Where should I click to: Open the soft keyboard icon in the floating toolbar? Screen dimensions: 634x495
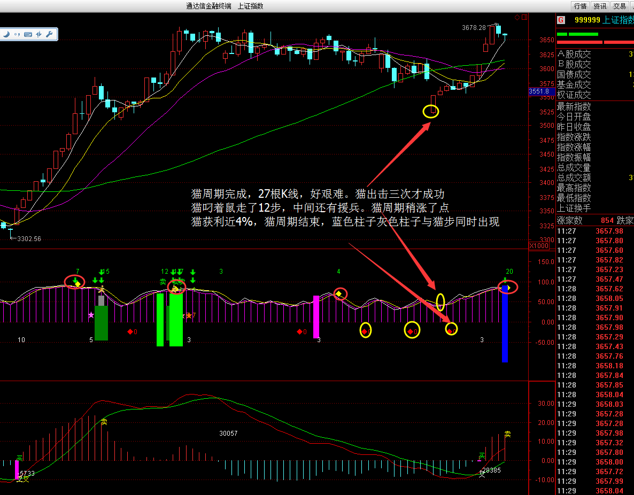point(28,34)
